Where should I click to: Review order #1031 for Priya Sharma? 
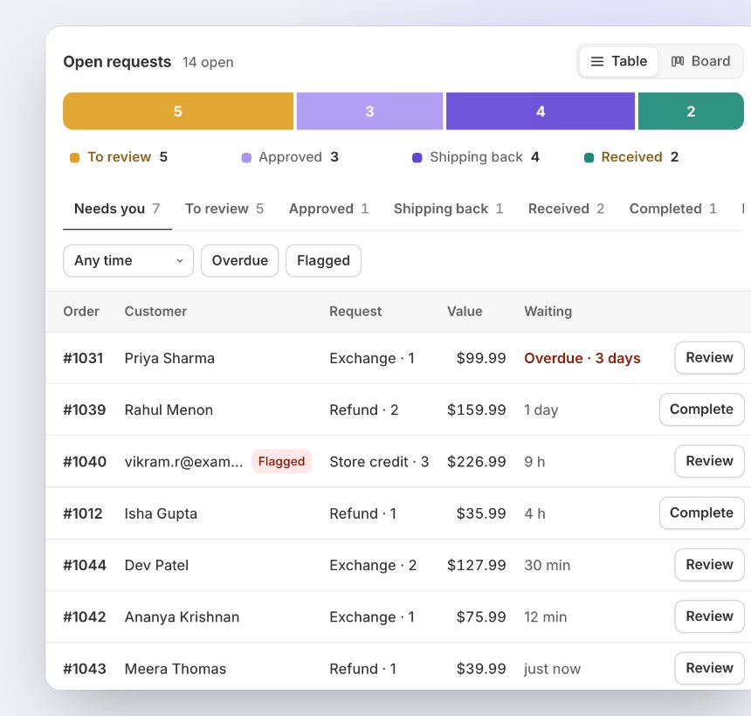[x=709, y=358]
